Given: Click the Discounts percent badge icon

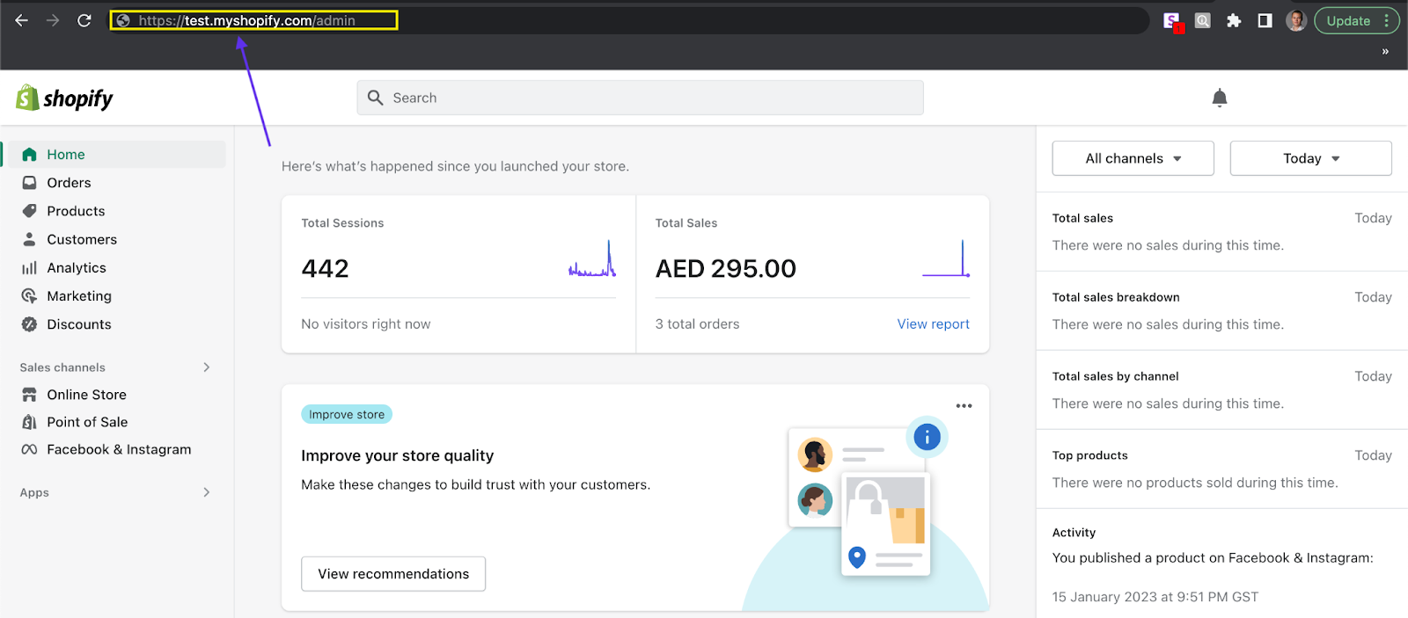Looking at the screenshot, I should click(x=29, y=324).
